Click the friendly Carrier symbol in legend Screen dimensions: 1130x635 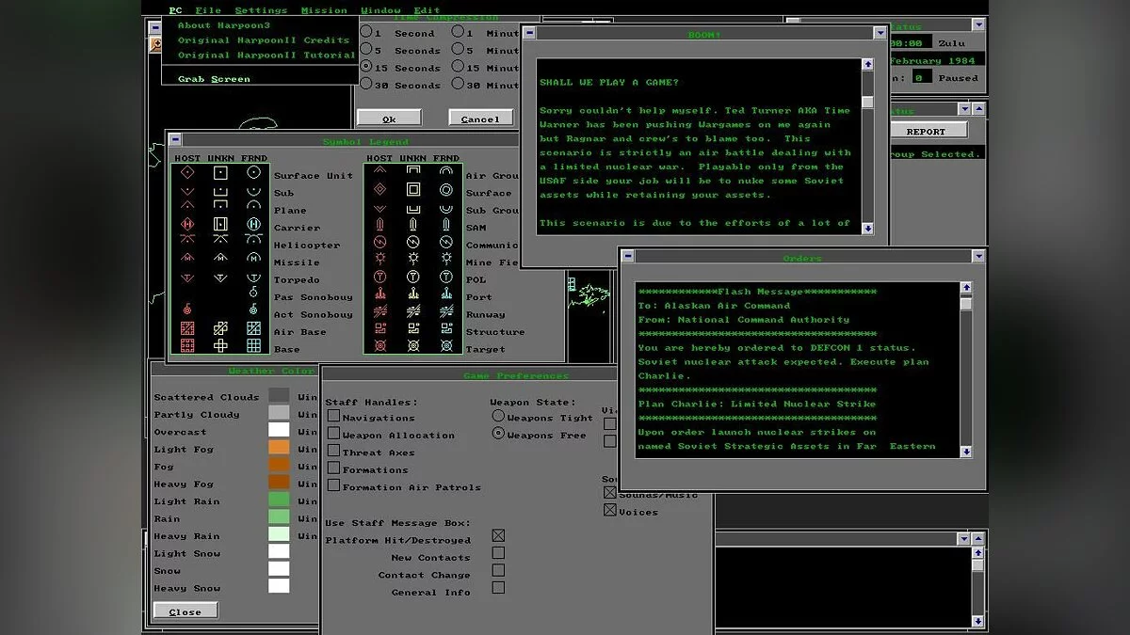(x=253, y=225)
